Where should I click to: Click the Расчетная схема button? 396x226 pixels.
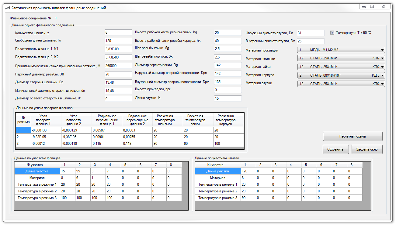353,136
